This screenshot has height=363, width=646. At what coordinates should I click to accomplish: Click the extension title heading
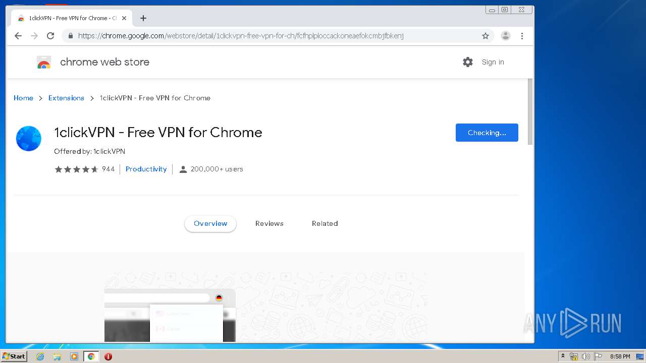click(x=158, y=132)
